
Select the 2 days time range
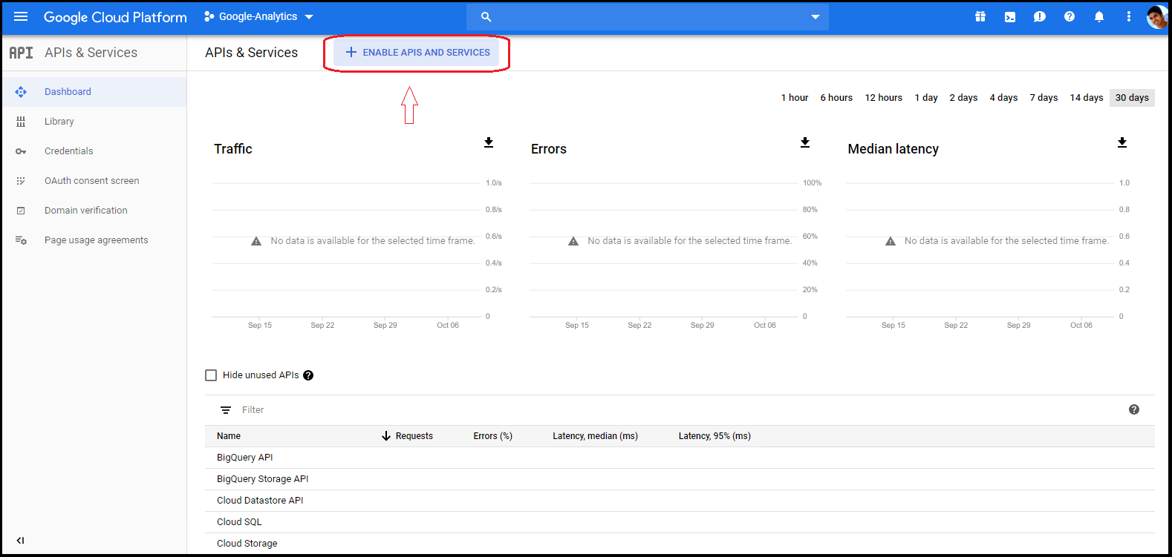pos(963,98)
